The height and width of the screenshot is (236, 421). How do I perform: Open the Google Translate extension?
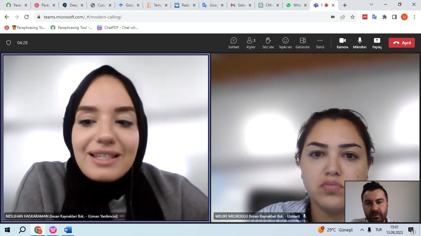click(375, 17)
